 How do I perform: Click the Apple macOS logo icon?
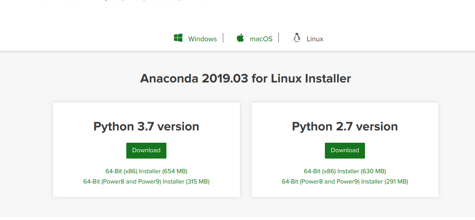(x=240, y=38)
